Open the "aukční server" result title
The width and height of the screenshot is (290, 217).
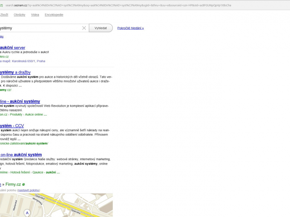[x=12, y=48]
